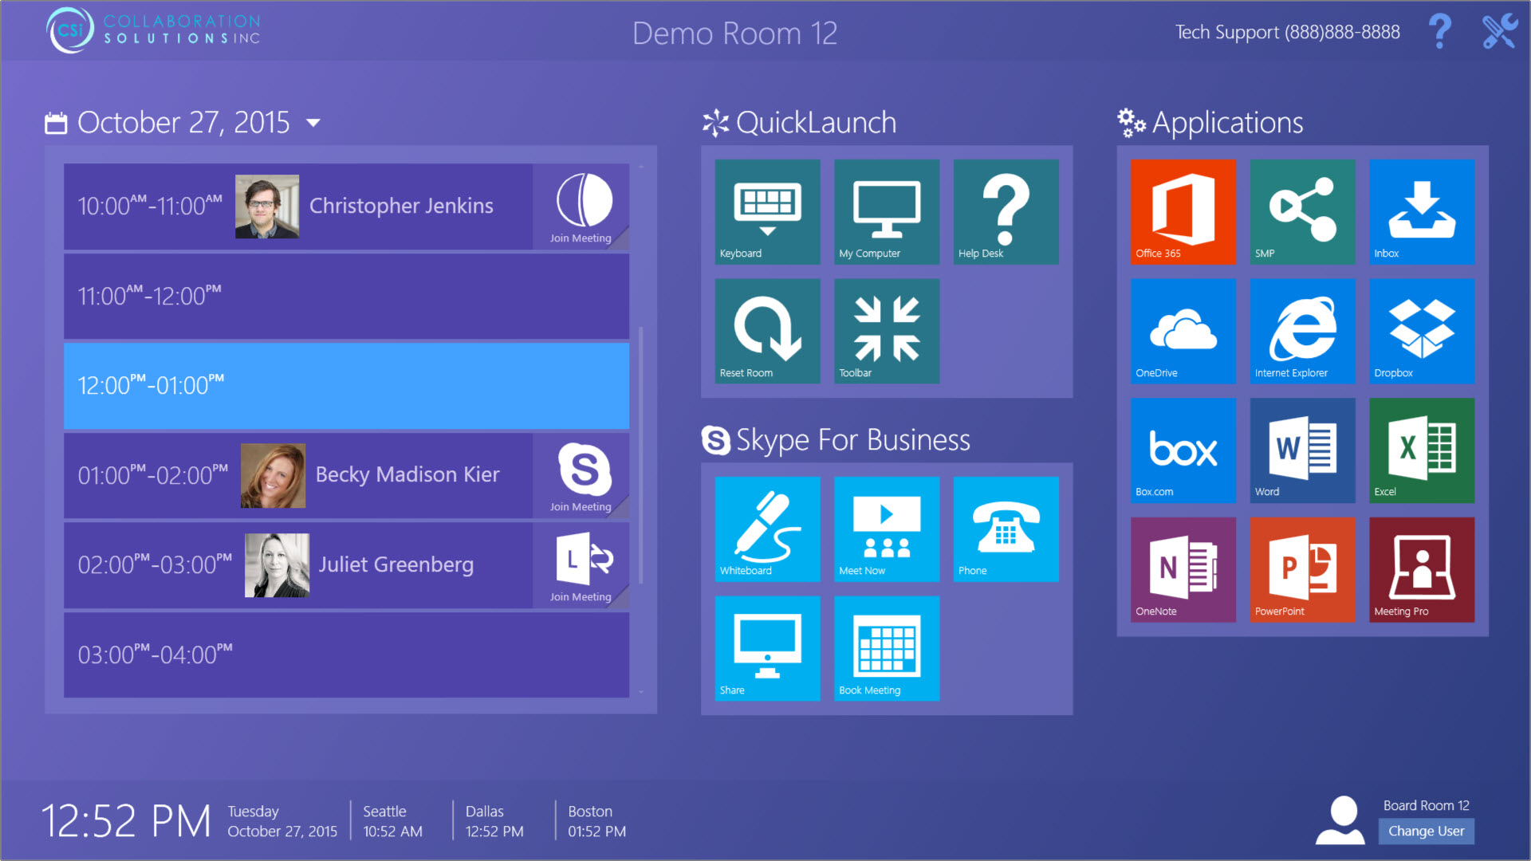Open the settings tools icon in the header
The height and width of the screenshot is (861, 1531).
coord(1499,32)
